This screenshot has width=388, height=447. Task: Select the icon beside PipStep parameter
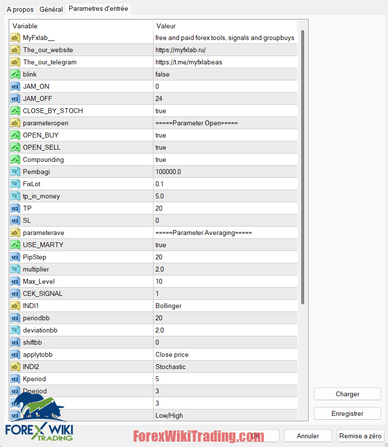[x=15, y=257]
